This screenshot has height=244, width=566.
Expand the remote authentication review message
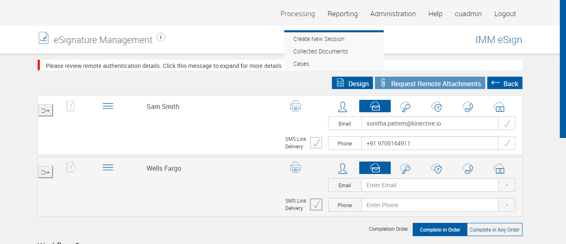pyautogui.click(x=163, y=66)
